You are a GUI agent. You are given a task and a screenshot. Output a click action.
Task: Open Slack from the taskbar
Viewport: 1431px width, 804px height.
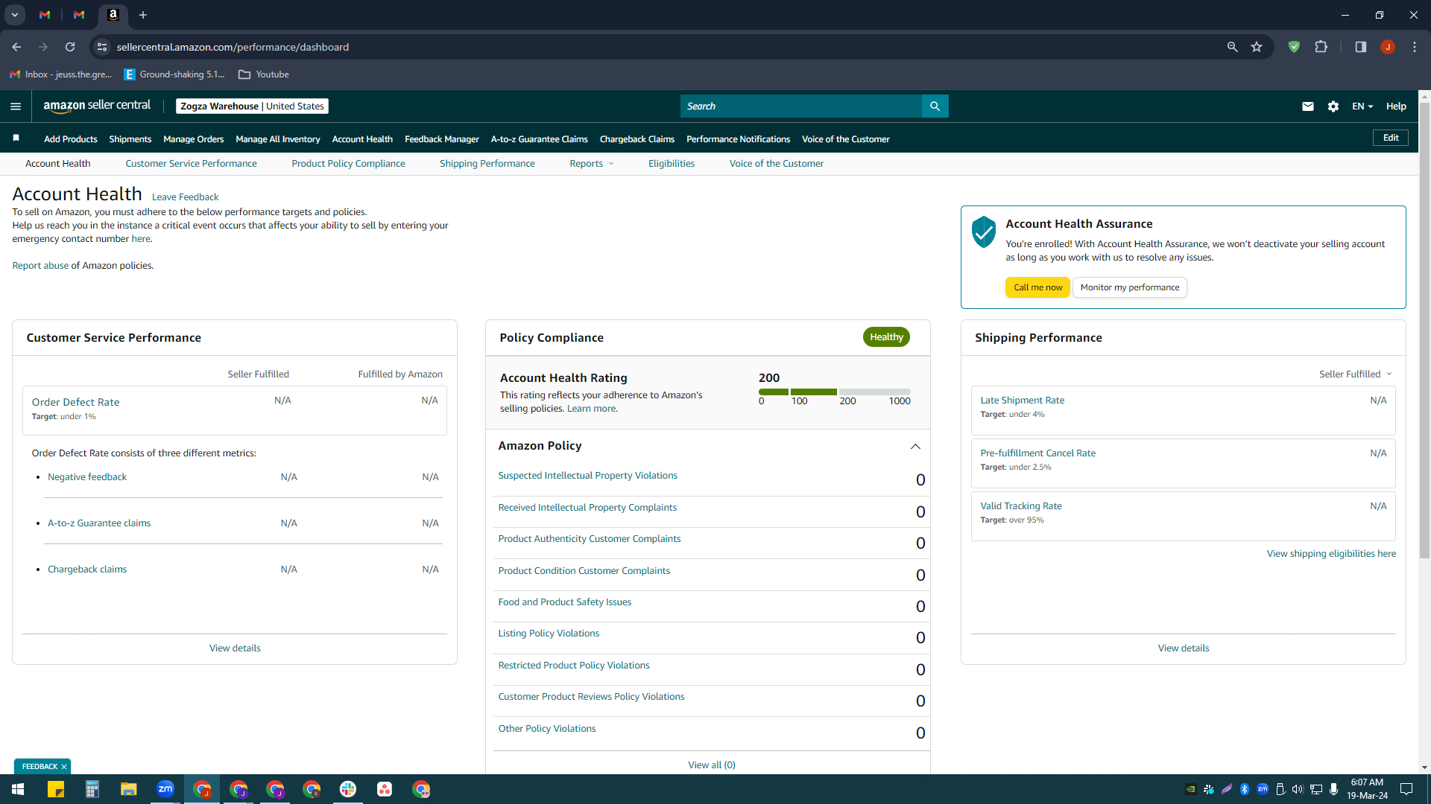tap(348, 789)
